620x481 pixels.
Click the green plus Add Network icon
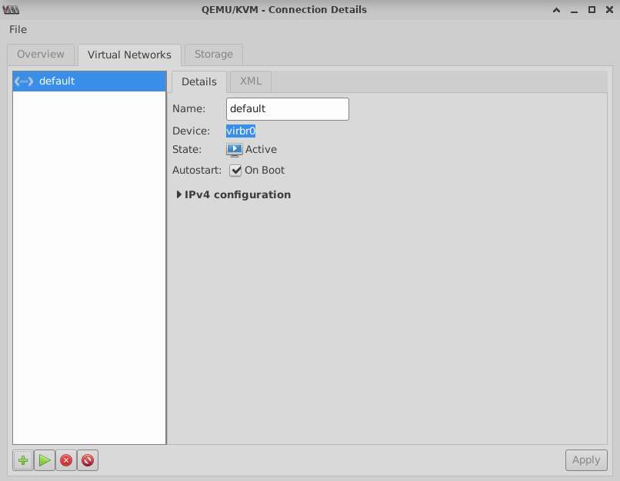tap(23, 460)
